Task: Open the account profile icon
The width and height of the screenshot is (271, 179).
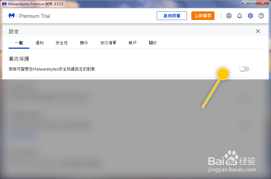Action: coord(229,16)
